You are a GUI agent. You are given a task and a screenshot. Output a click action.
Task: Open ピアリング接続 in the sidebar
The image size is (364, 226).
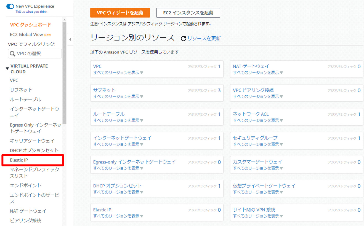click(x=25, y=220)
